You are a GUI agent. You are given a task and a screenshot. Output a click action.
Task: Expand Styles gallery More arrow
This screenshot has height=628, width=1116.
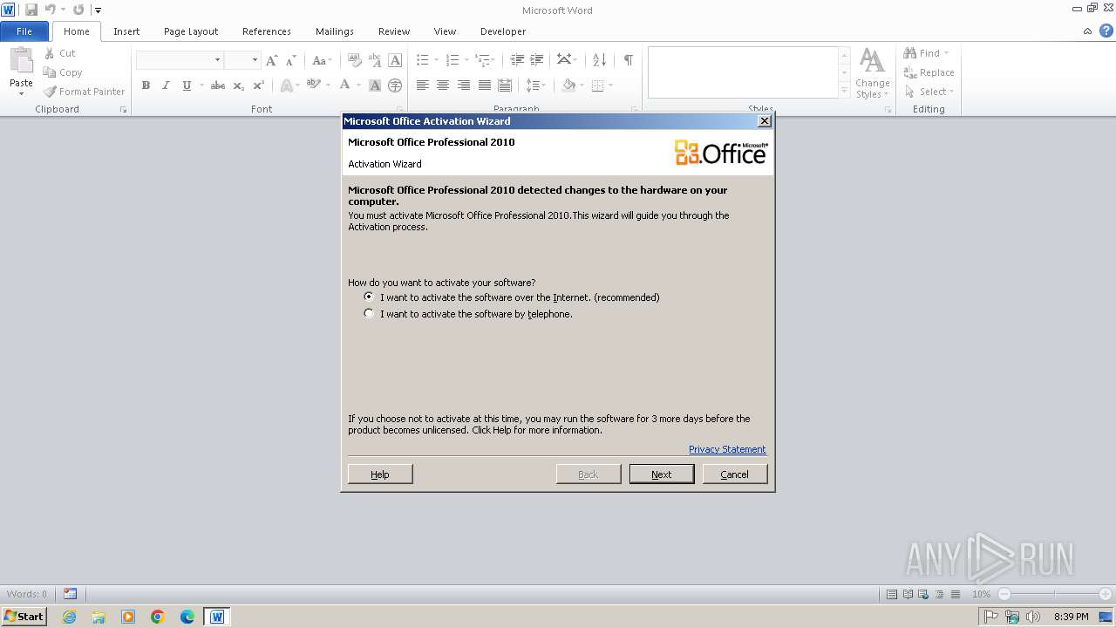[844, 91]
